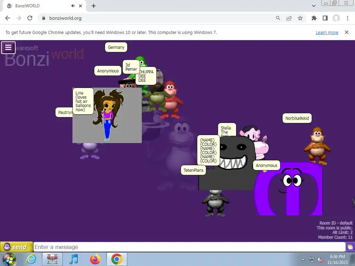Image resolution: width=355 pixels, height=266 pixels.
Task: Click the Anonymous tag near 3d Pemer
Action: (x=108, y=71)
